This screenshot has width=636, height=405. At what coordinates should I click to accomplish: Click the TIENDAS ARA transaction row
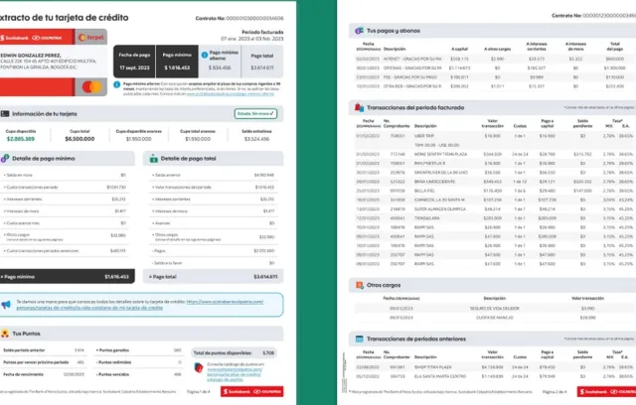tap(495, 218)
